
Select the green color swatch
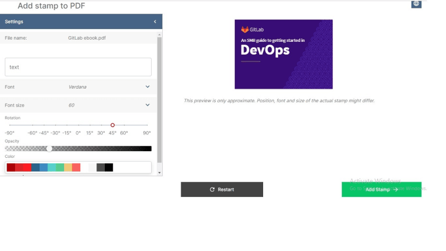coord(60,167)
